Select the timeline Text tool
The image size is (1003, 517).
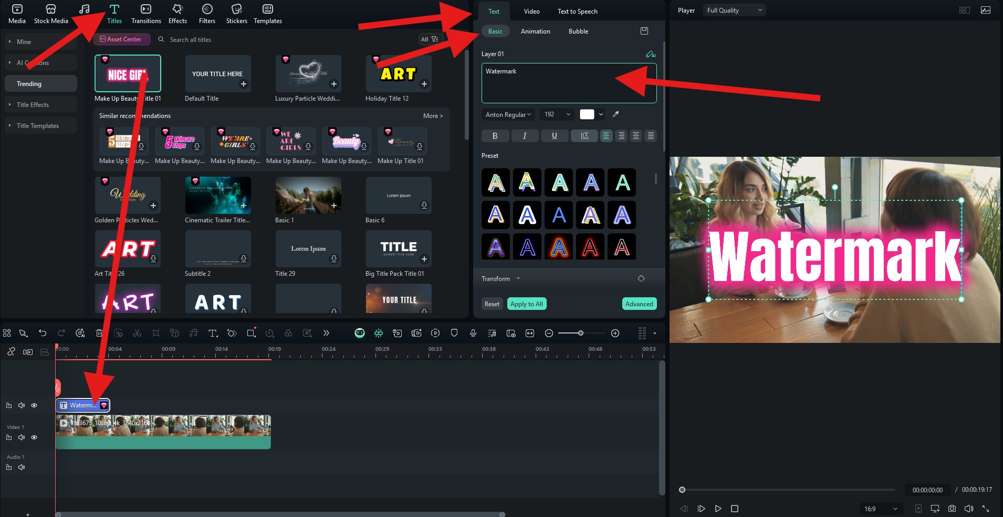click(x=213, y=333)
